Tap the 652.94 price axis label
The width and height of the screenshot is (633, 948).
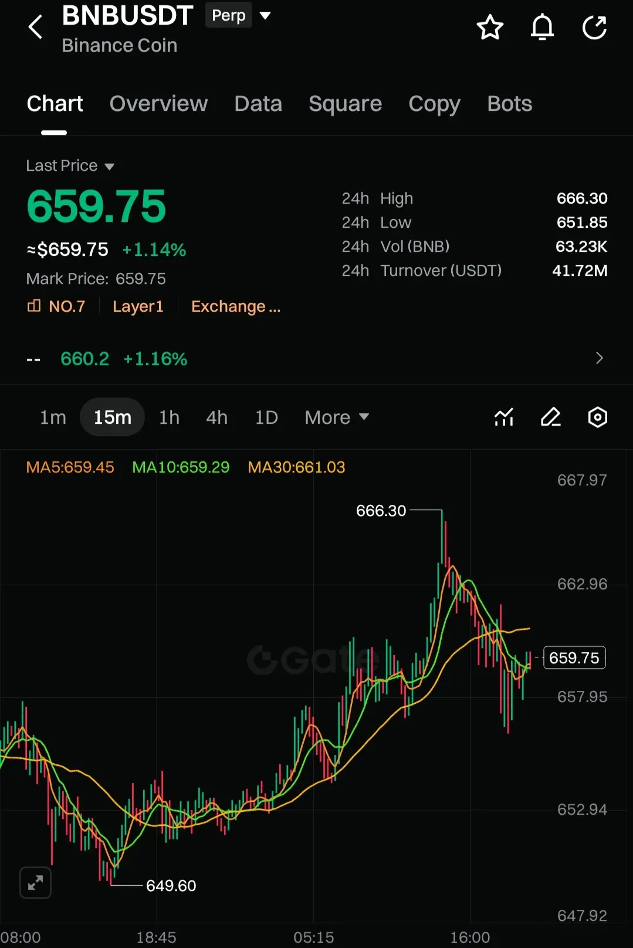582,809
